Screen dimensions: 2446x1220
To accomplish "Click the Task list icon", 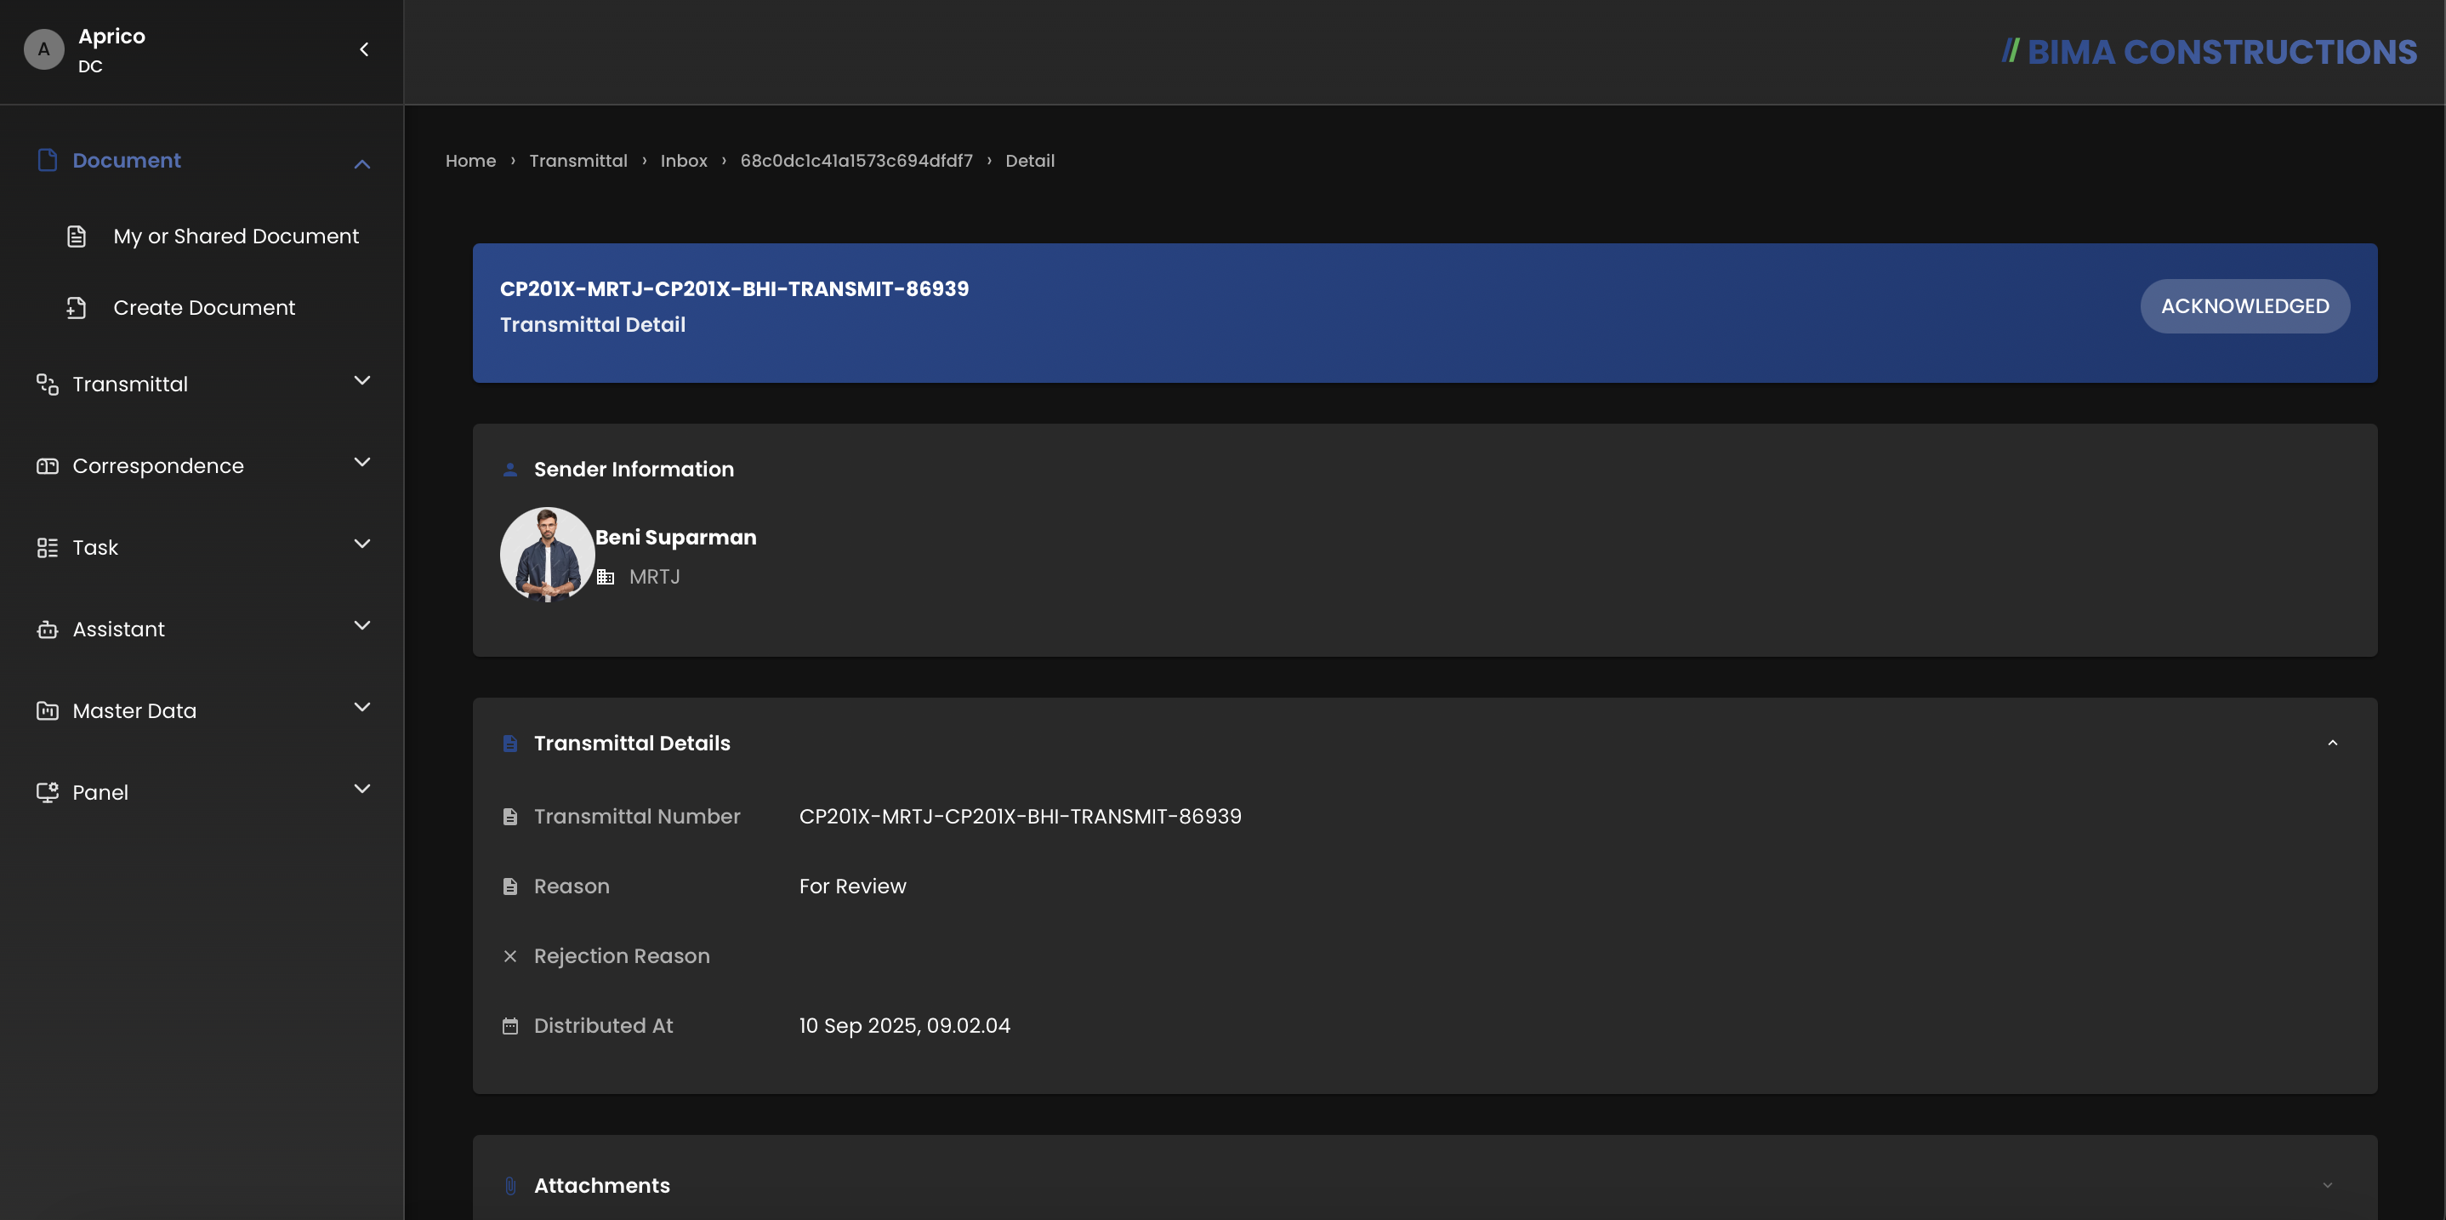I will click(x=48, y=547).
